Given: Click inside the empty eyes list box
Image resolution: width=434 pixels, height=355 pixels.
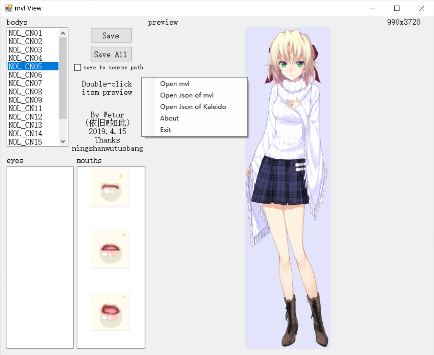Looking at the screenshot, I should 40,257.
